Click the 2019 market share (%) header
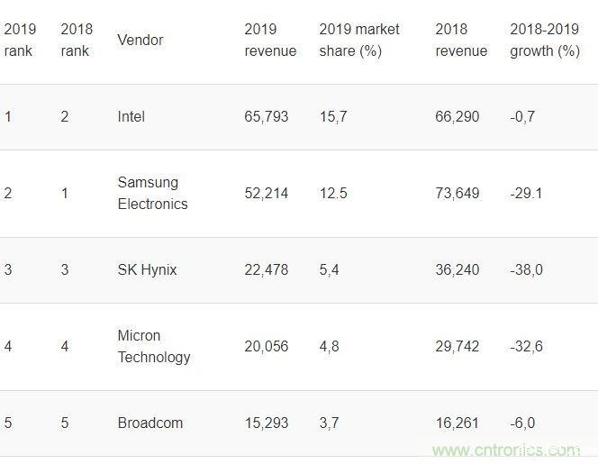This screenshot has width=598, height=464. 359,40
